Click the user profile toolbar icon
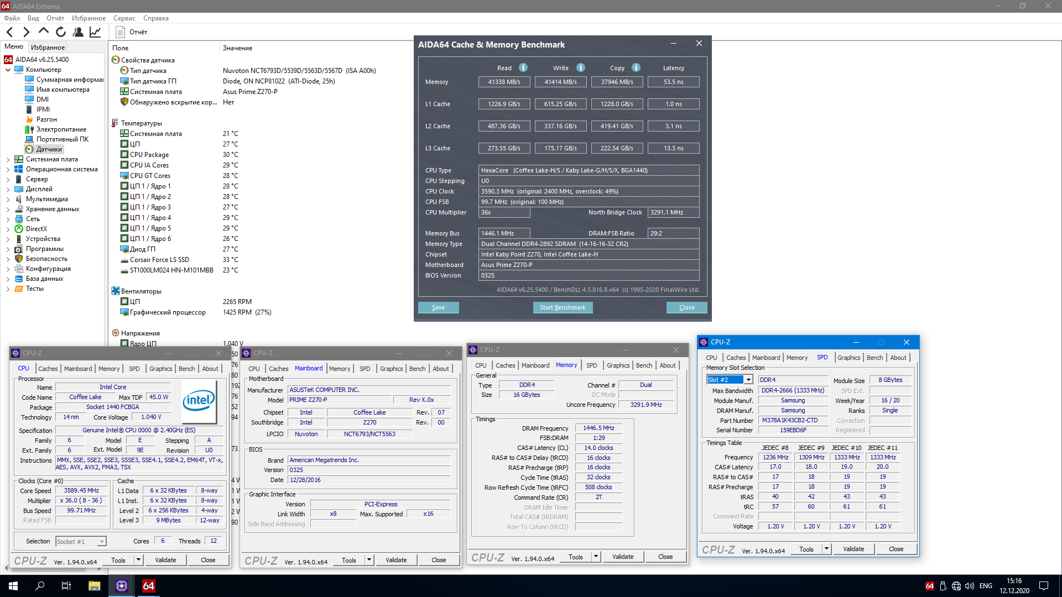The width and height of the screenshot is (1062, 597). click(x=78, y=32)
